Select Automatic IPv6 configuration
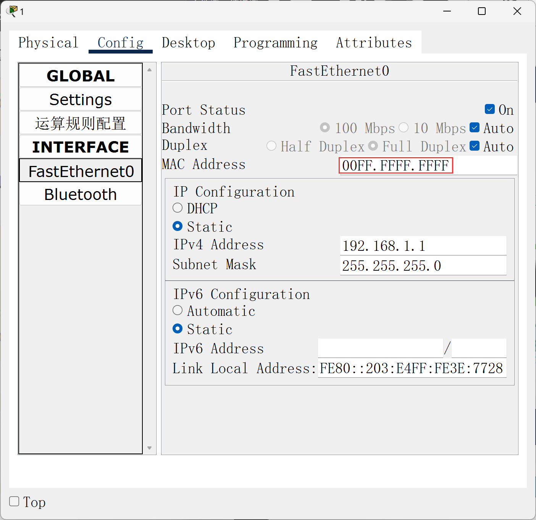Viewport: 536px width, 520px height. click(x=178, y=310)
